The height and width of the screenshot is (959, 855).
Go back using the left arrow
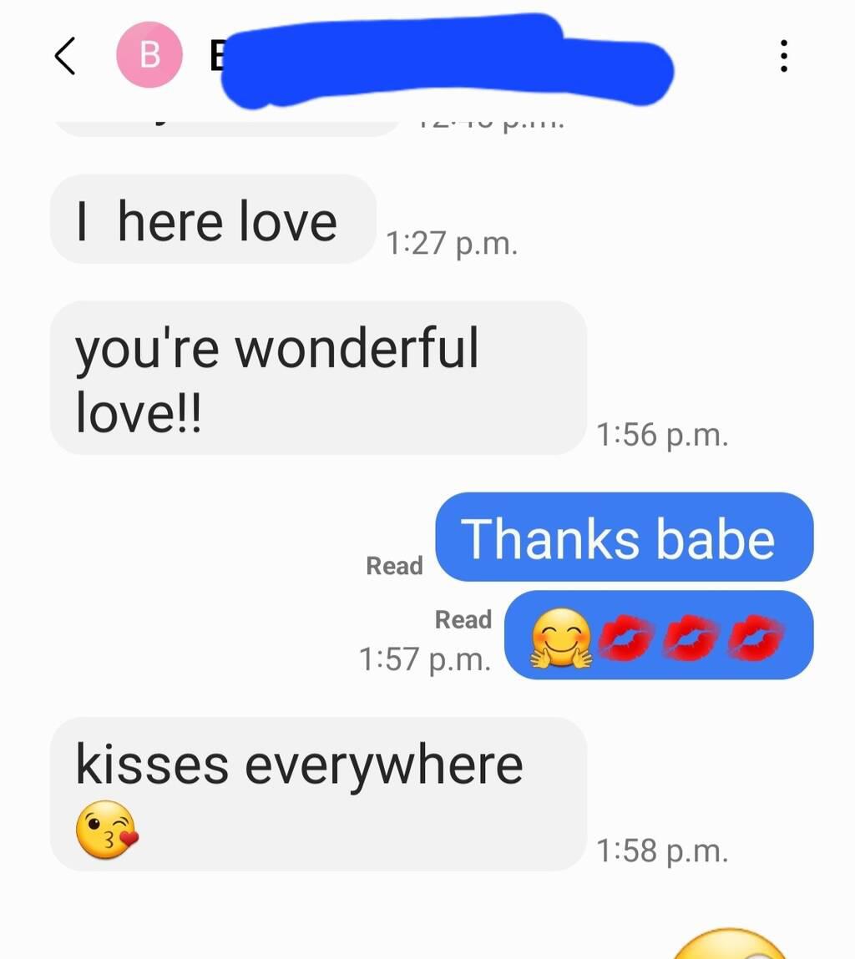pos(65,56)
